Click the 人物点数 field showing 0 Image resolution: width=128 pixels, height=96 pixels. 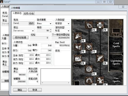(x=34, y=75)
